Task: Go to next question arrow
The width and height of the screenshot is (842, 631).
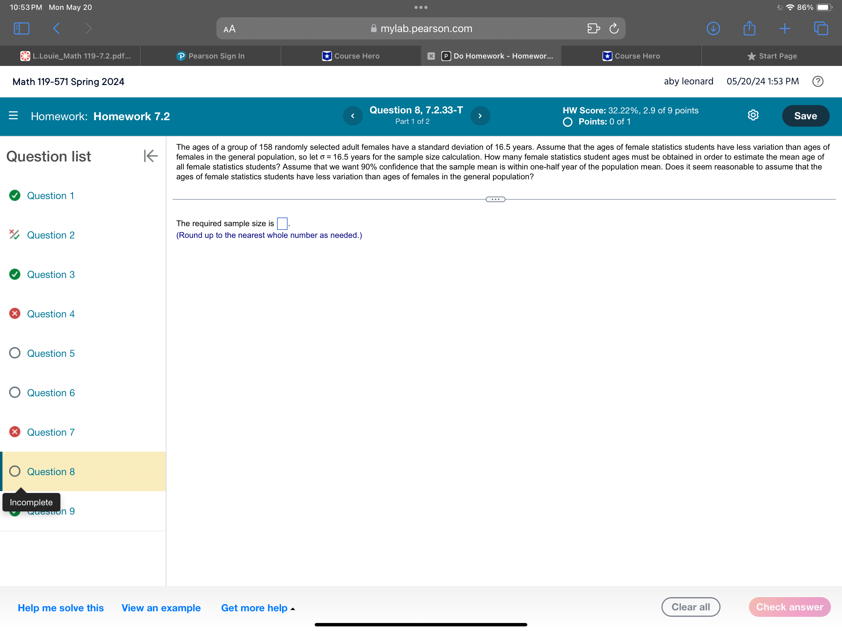Action: click(480, 116)
